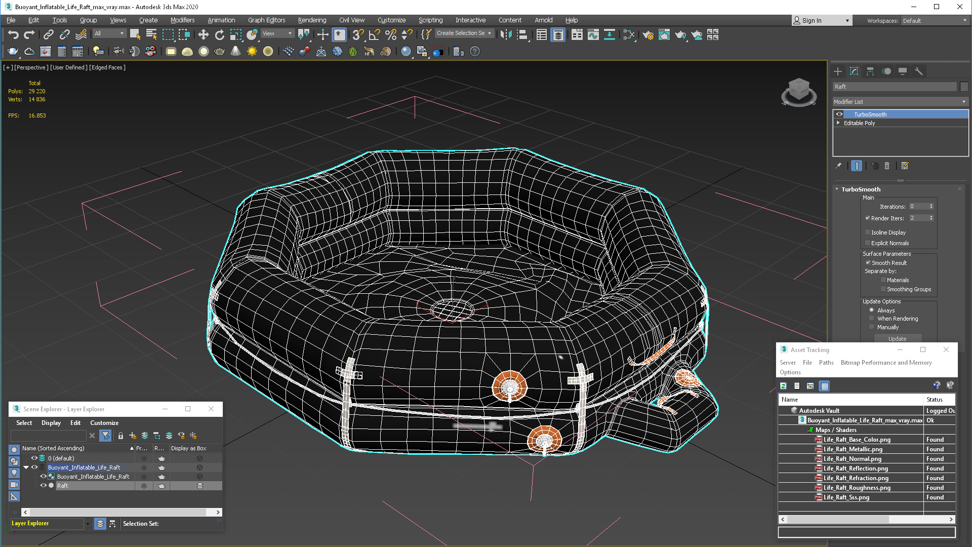
Task: Drag the Asset Tracking scrollbar right
Action: (x=951, y=519)
